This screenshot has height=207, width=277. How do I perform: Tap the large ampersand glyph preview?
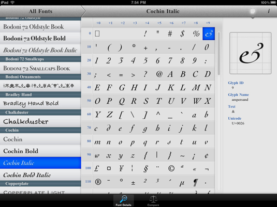click(x=250, y=53)
